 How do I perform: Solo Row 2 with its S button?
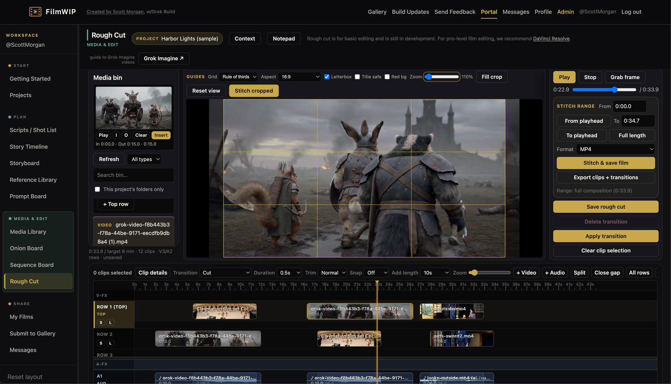[x=101, y=343]
